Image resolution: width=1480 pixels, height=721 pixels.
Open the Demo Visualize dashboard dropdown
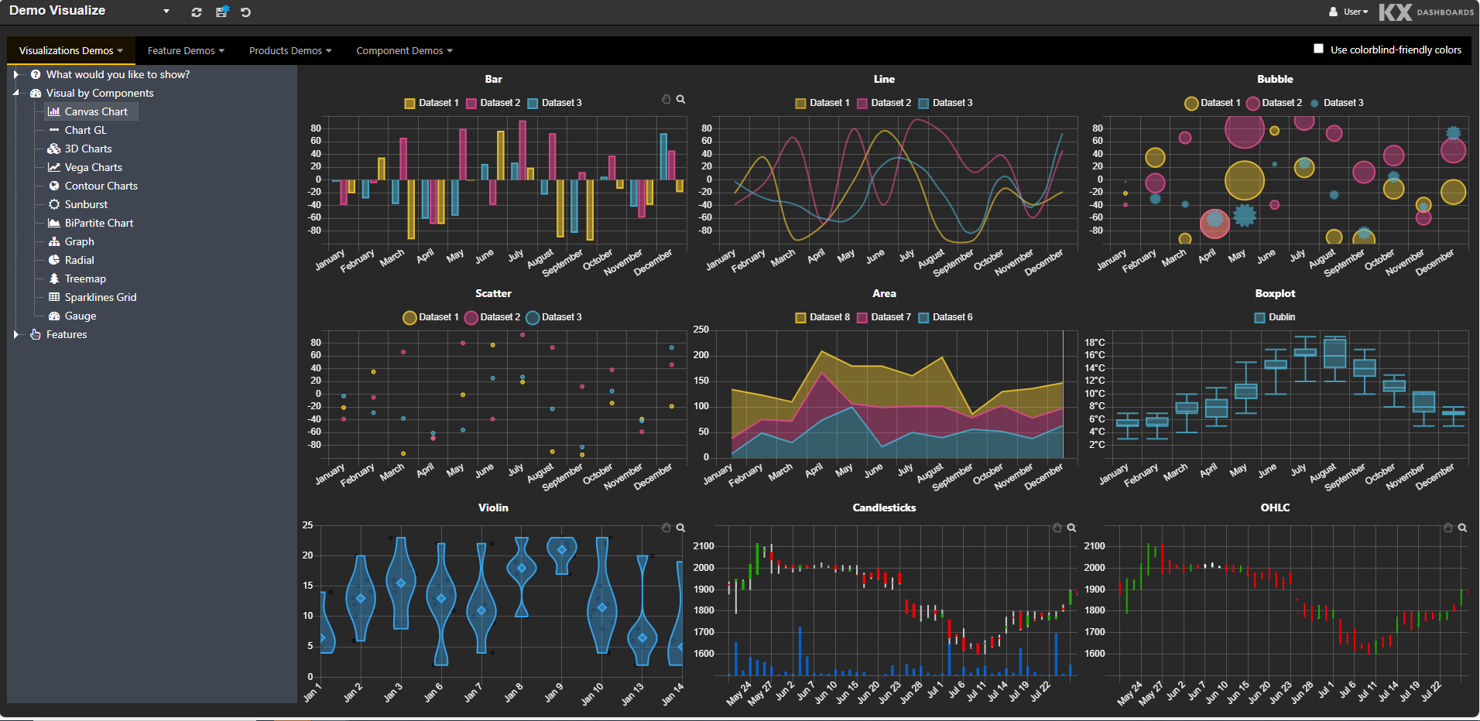166,12
